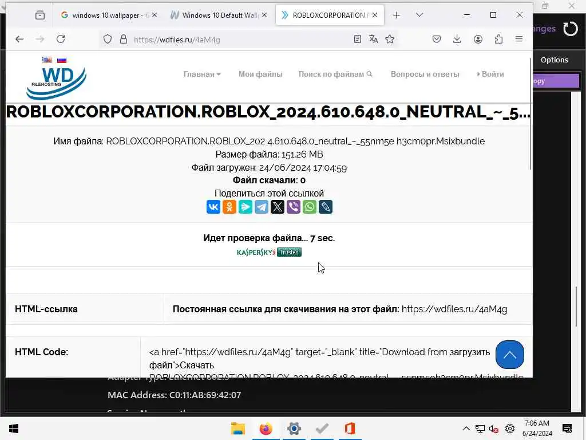This screenshot has height=440, width=586.
Task: Click the Имя файла filename text line
Action: click(x=269, y=141)
